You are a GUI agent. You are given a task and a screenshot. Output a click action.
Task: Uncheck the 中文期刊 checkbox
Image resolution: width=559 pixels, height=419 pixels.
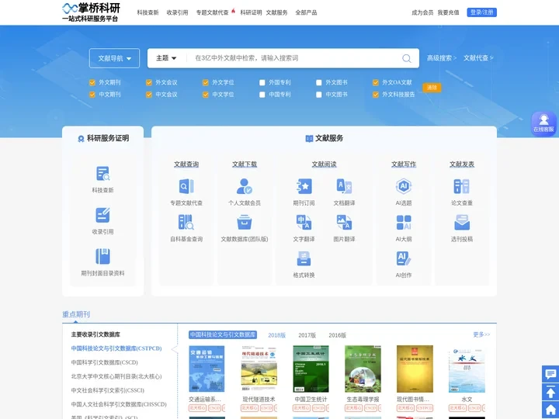92,95
